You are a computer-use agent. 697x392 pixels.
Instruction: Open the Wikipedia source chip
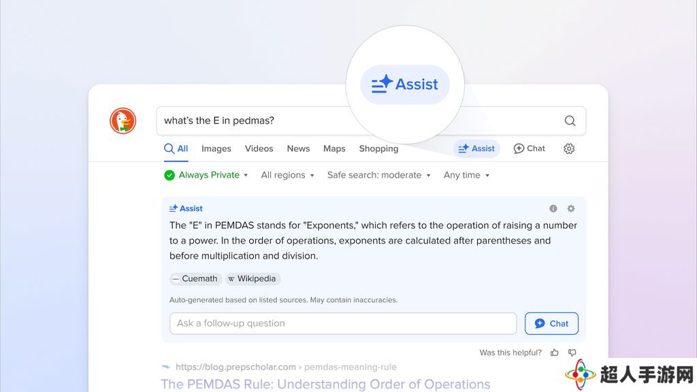(x=253, y=278)
